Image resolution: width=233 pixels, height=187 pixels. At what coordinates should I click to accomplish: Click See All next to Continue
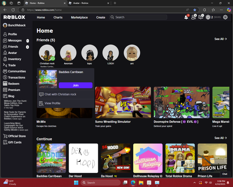point(220,138)
